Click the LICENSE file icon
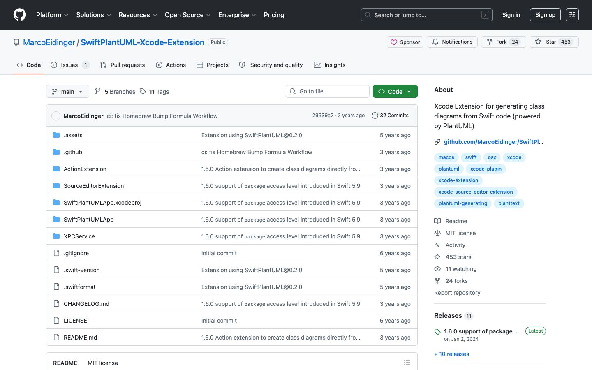The image size is (592, 370). coord(56,320)
